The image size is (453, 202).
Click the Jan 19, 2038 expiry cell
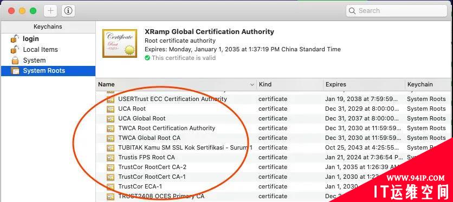(362, 99)
